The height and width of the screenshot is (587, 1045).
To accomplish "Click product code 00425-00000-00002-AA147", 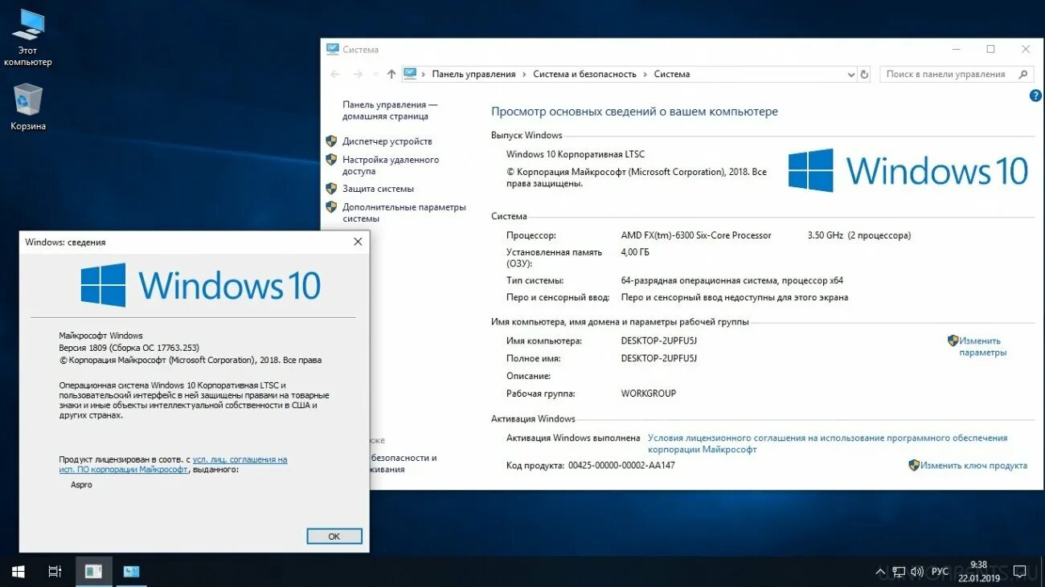I will [x=621, y=465].
